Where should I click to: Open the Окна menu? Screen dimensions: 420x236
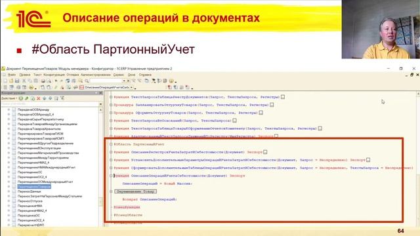point(131,75)
